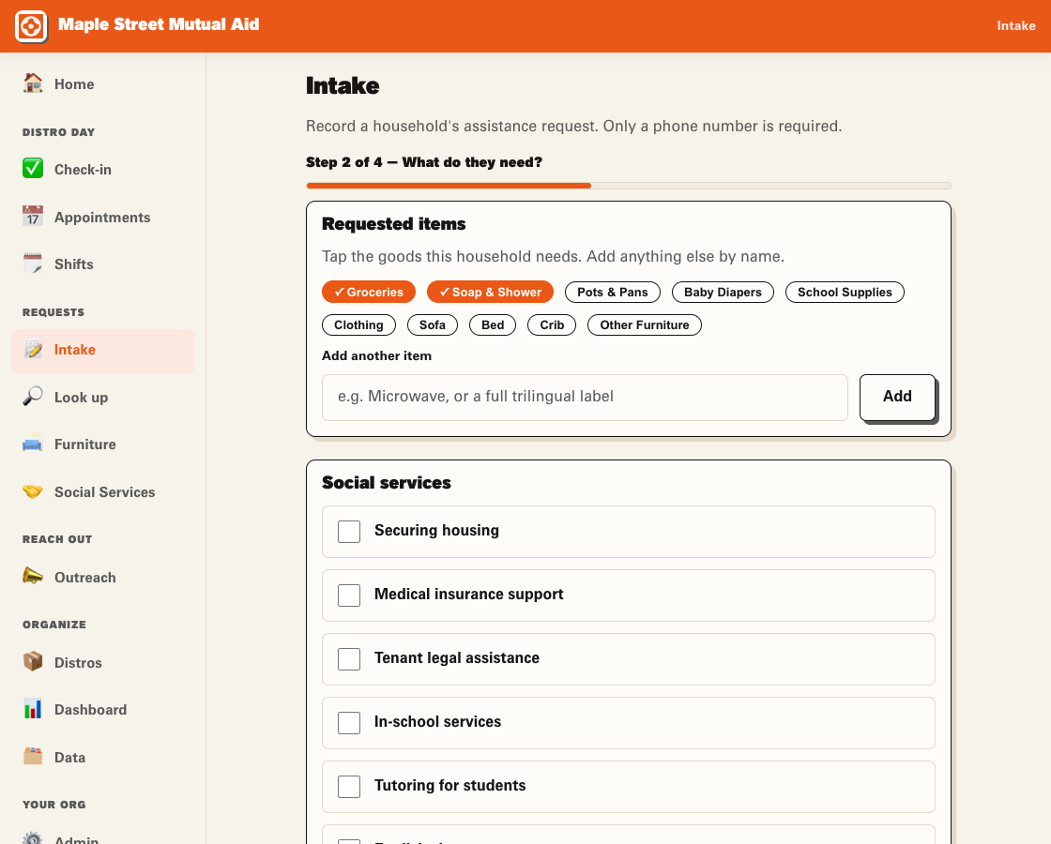The width and height of the screenshot is (1051, 844).
Task: Tick the In-school services checkbox
Action: click(x=349, y=723)
